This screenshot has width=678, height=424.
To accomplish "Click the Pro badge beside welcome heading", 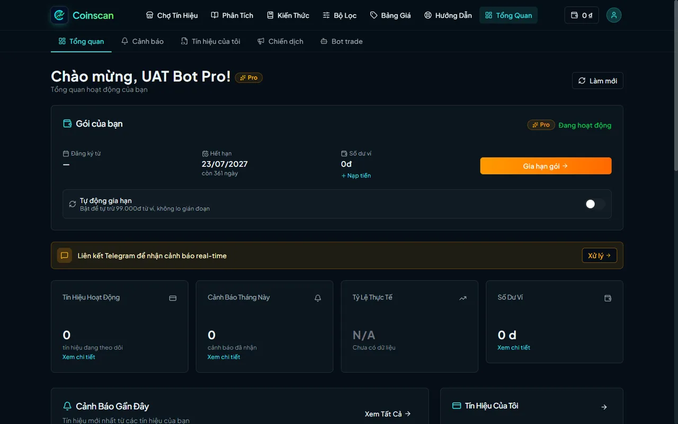I will (x=249, y=77).
